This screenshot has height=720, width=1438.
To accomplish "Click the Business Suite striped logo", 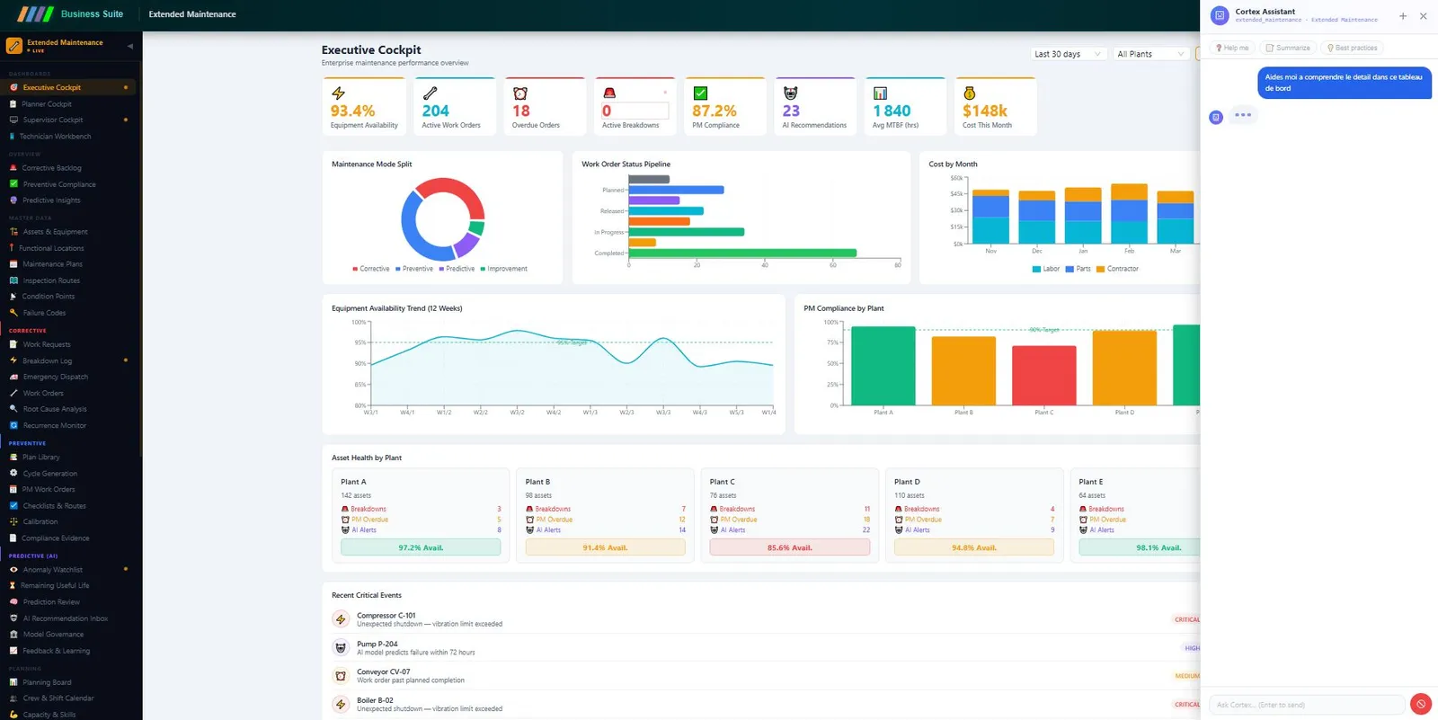I will [x=36, y=14].
